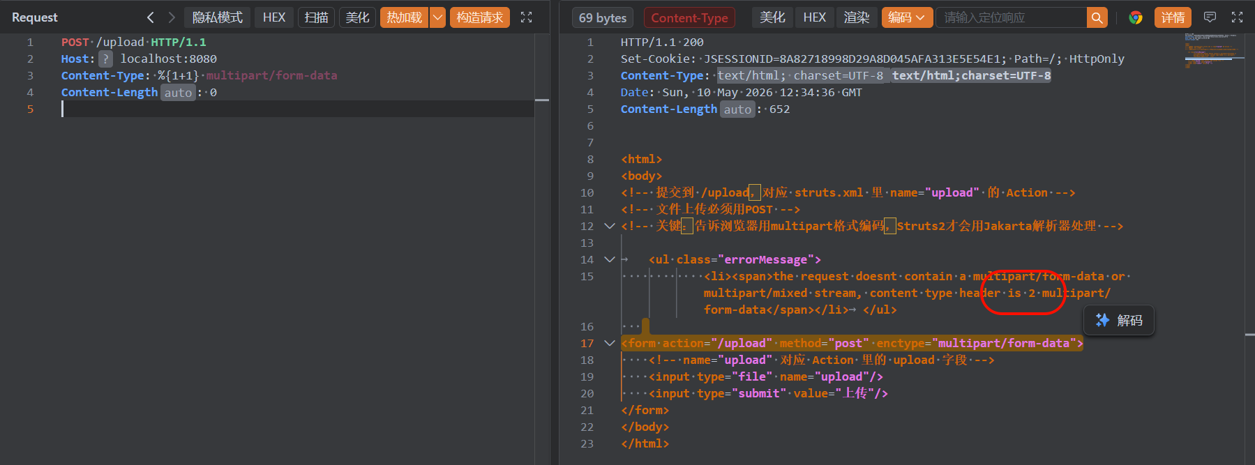Image resolution: width=1255 pixels, height=465 pixels.
Task: Click the 文件上传必须用POST comment
Action: 710,209
